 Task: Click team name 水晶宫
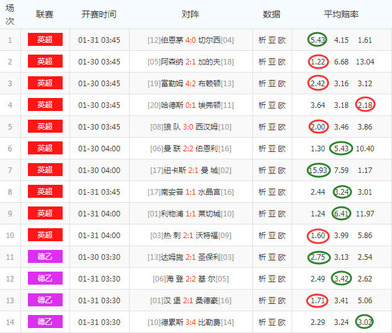click(x=209, y=192)
